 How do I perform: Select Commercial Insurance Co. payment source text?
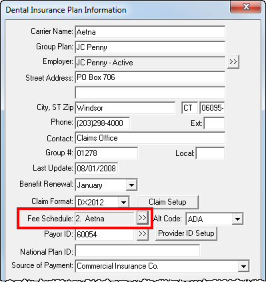pos(117,266)
